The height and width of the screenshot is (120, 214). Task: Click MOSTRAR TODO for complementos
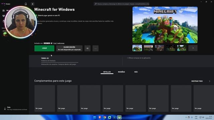197,81
